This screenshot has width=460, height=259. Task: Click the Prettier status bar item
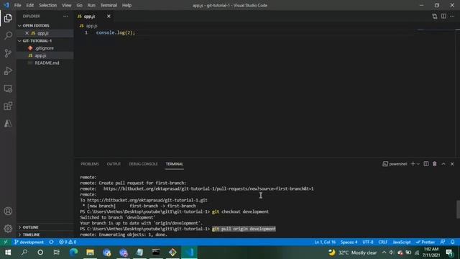coord(425,242)
